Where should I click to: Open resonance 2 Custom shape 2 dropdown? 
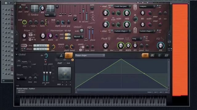tap(147, 31)
